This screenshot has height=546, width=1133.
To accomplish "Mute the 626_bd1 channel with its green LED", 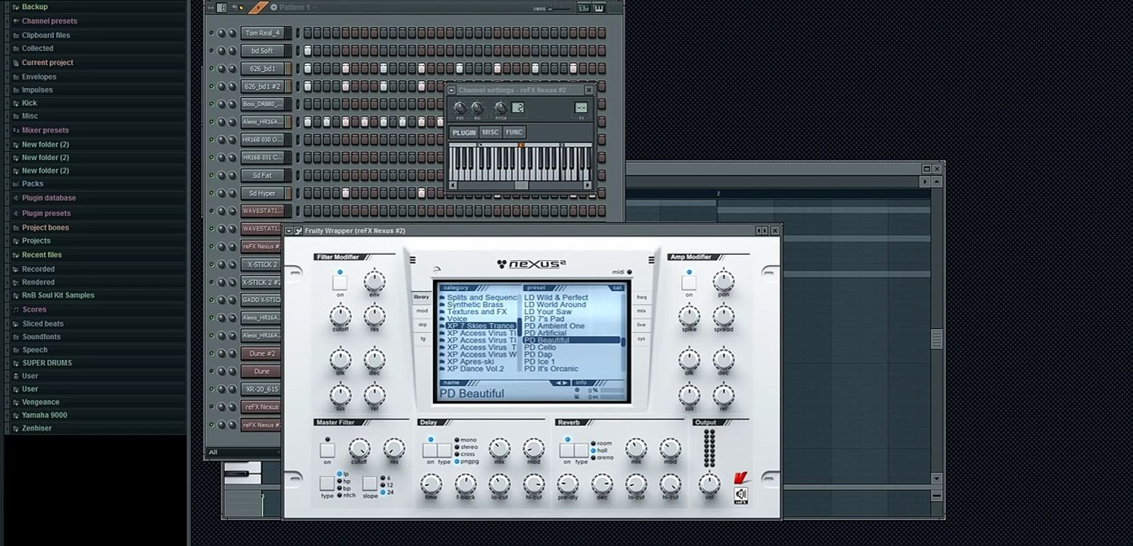I will pos(212,69).
